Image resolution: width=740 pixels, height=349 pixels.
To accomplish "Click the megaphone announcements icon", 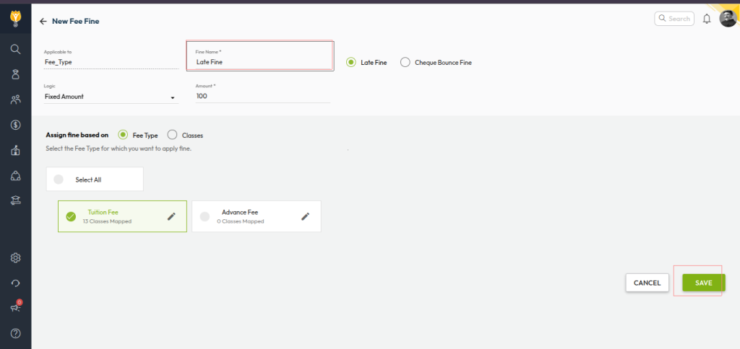I will (15, 308).
